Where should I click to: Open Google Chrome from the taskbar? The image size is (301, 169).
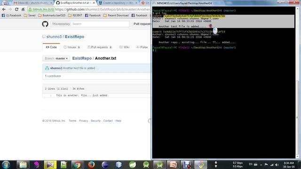pyautogui.click(x=77, y=165)
